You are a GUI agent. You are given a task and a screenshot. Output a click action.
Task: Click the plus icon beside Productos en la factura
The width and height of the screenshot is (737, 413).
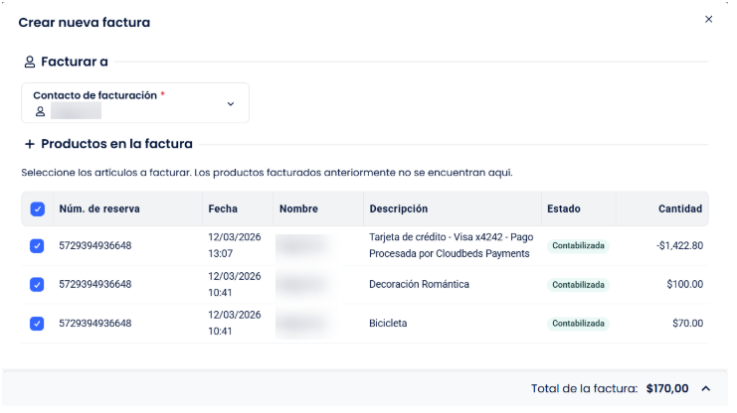(29, 144)
